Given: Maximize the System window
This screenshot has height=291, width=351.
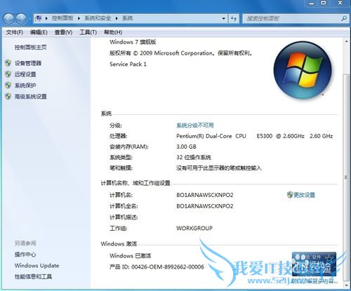Looking at the screenshot, I should tap(324, 3).
